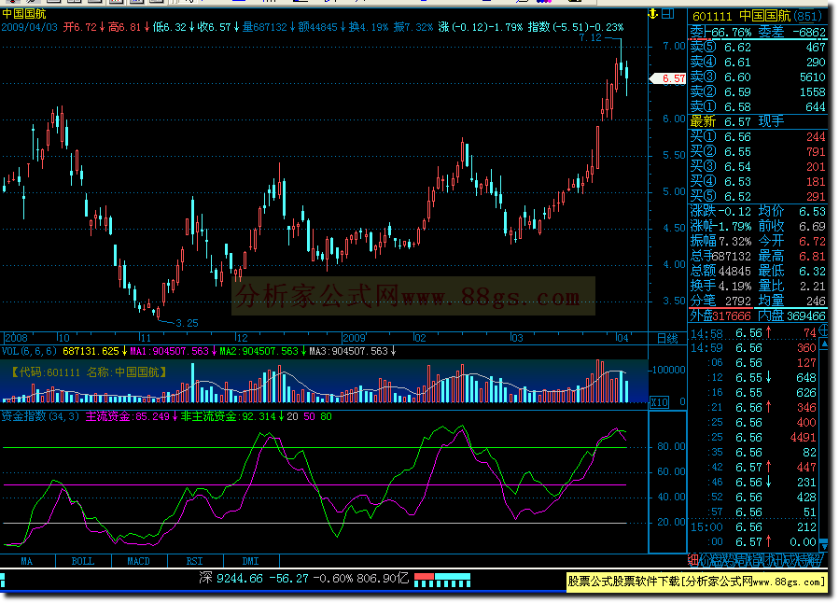839x603 pixels.
Task: Click the 卖③ ask row with volume 5610
Action: point(758,77)
